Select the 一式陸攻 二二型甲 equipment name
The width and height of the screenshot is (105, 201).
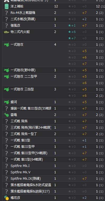(x=24, y=77)
